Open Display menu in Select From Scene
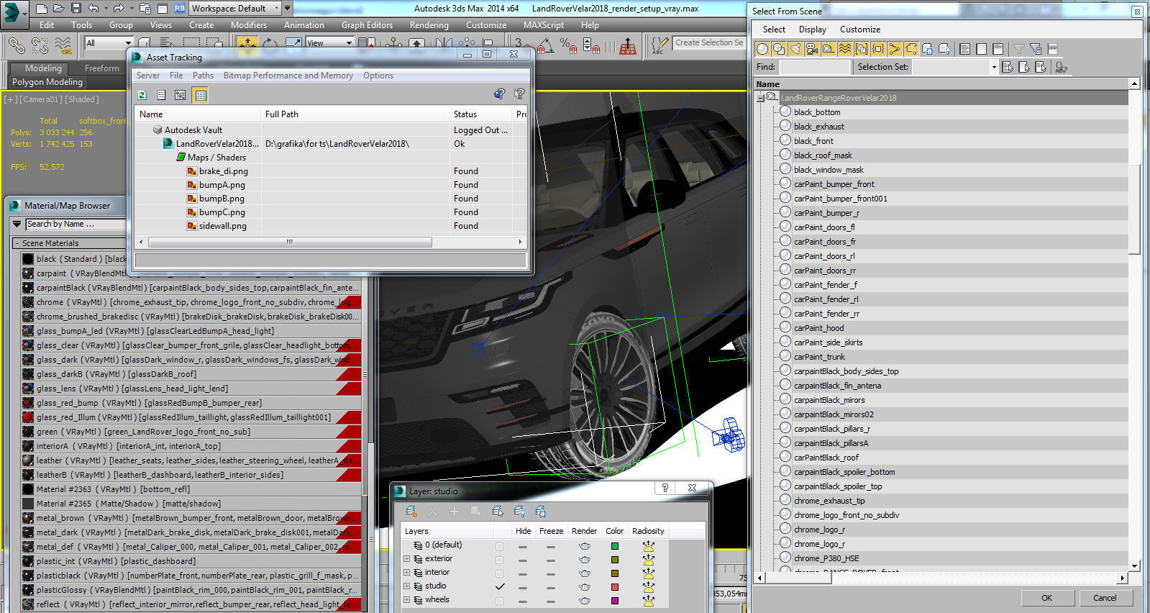 coord(812,29)
